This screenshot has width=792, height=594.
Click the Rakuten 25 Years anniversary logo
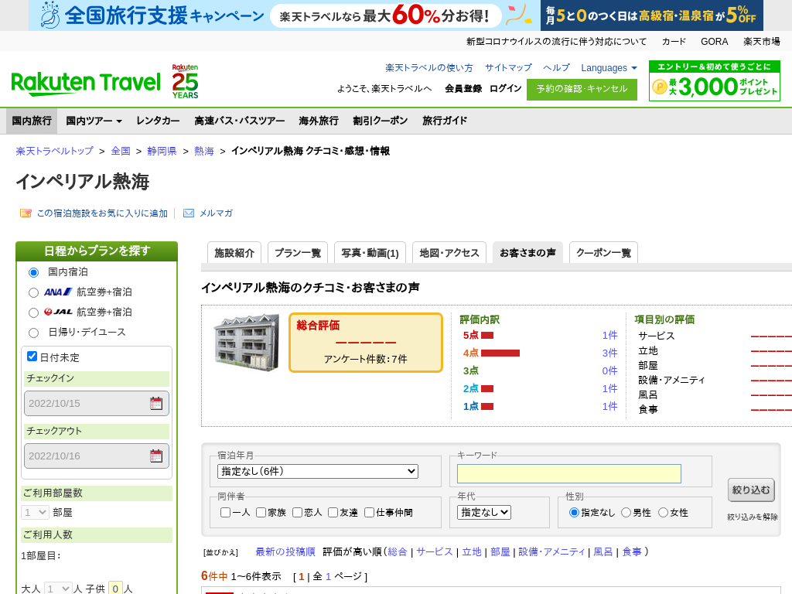[185, 81]
